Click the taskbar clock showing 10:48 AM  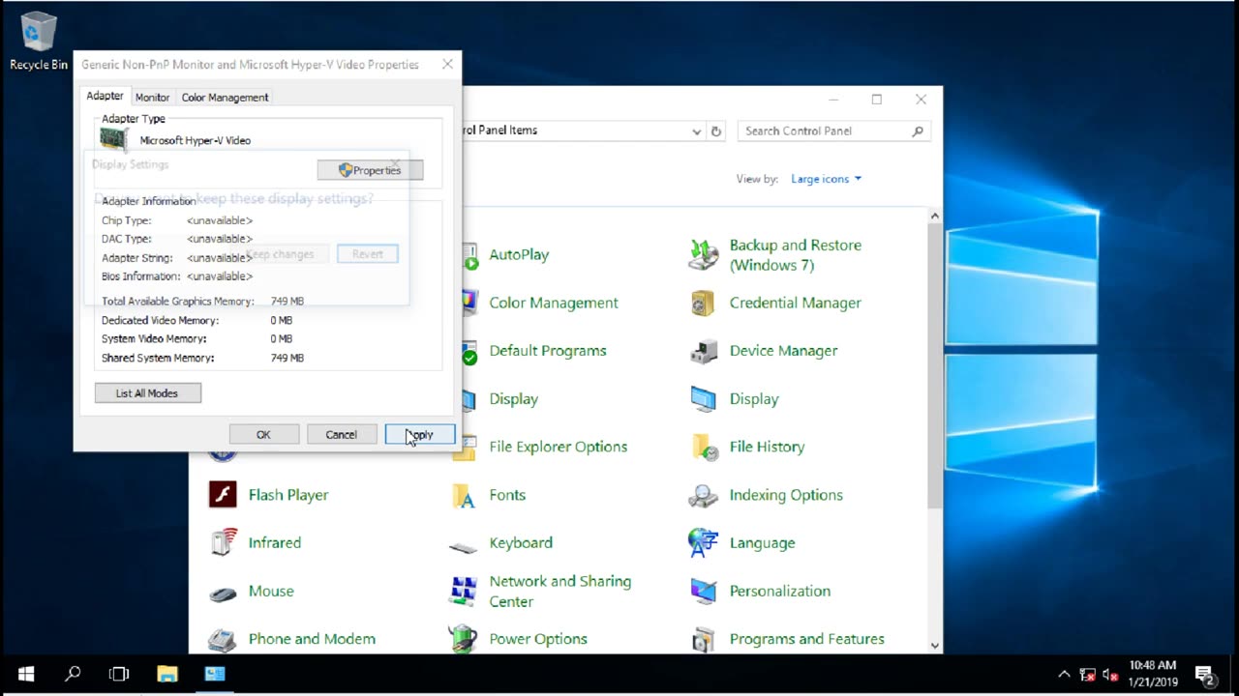[x=1152, y=674]
